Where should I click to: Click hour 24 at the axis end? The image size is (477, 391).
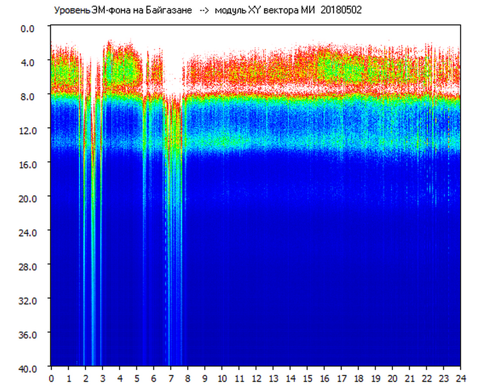[x=460, y=378]
